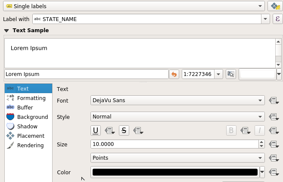Select the Shadow settings tab
The image size is (283, 182).
tap(27, 126)
